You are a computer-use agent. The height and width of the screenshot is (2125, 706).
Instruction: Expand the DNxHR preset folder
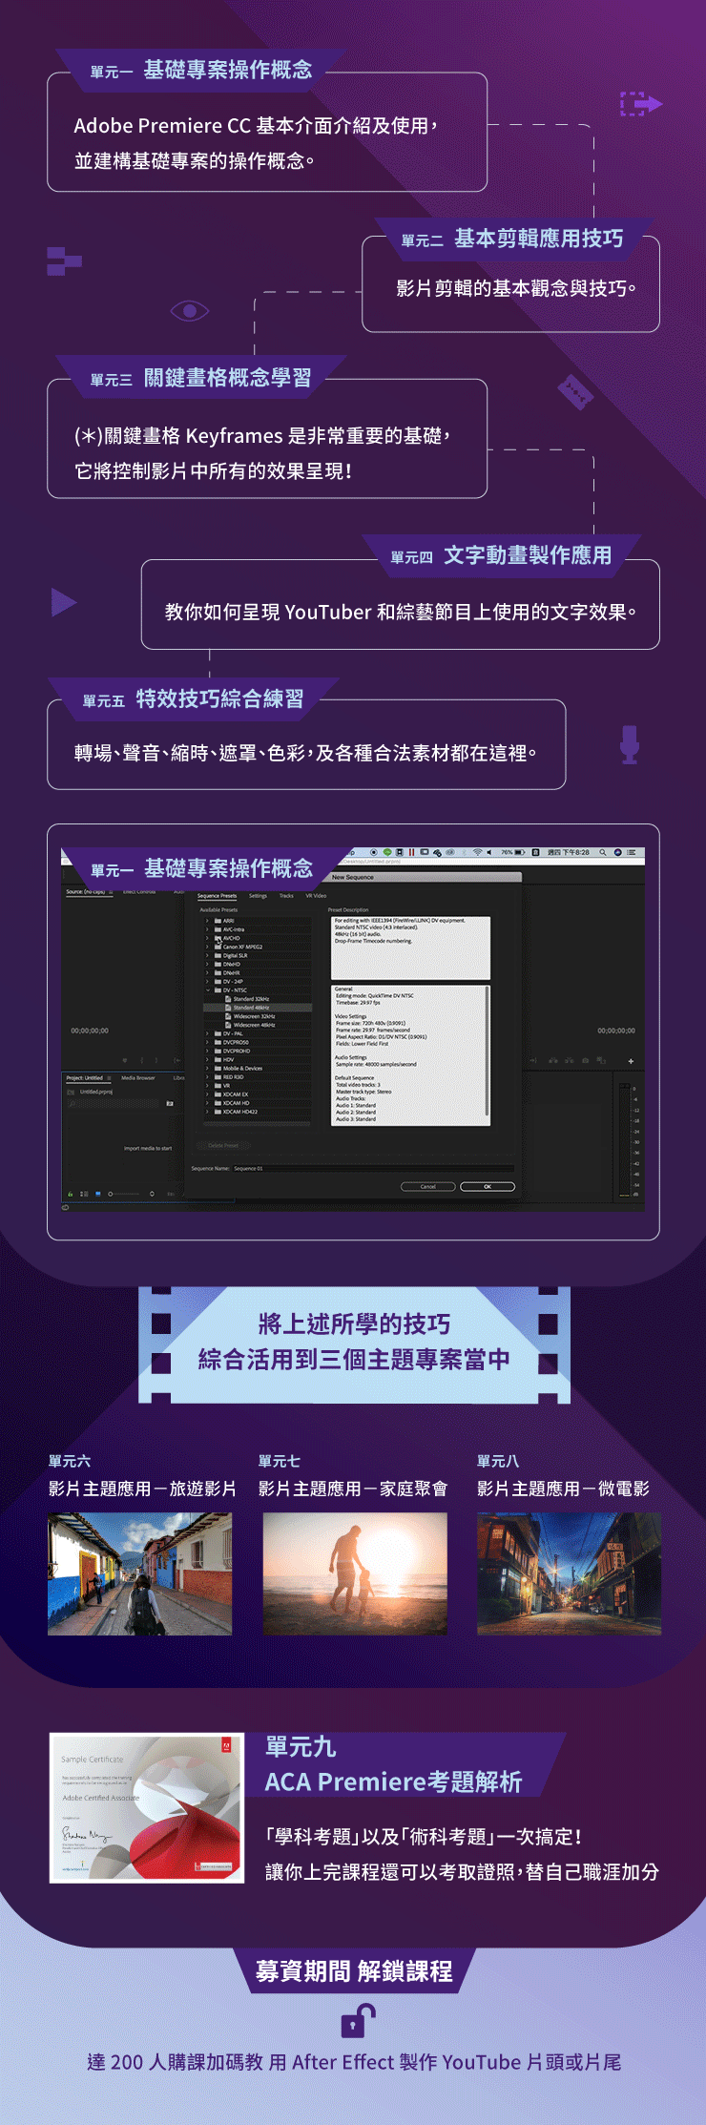[x=207, y=972]
